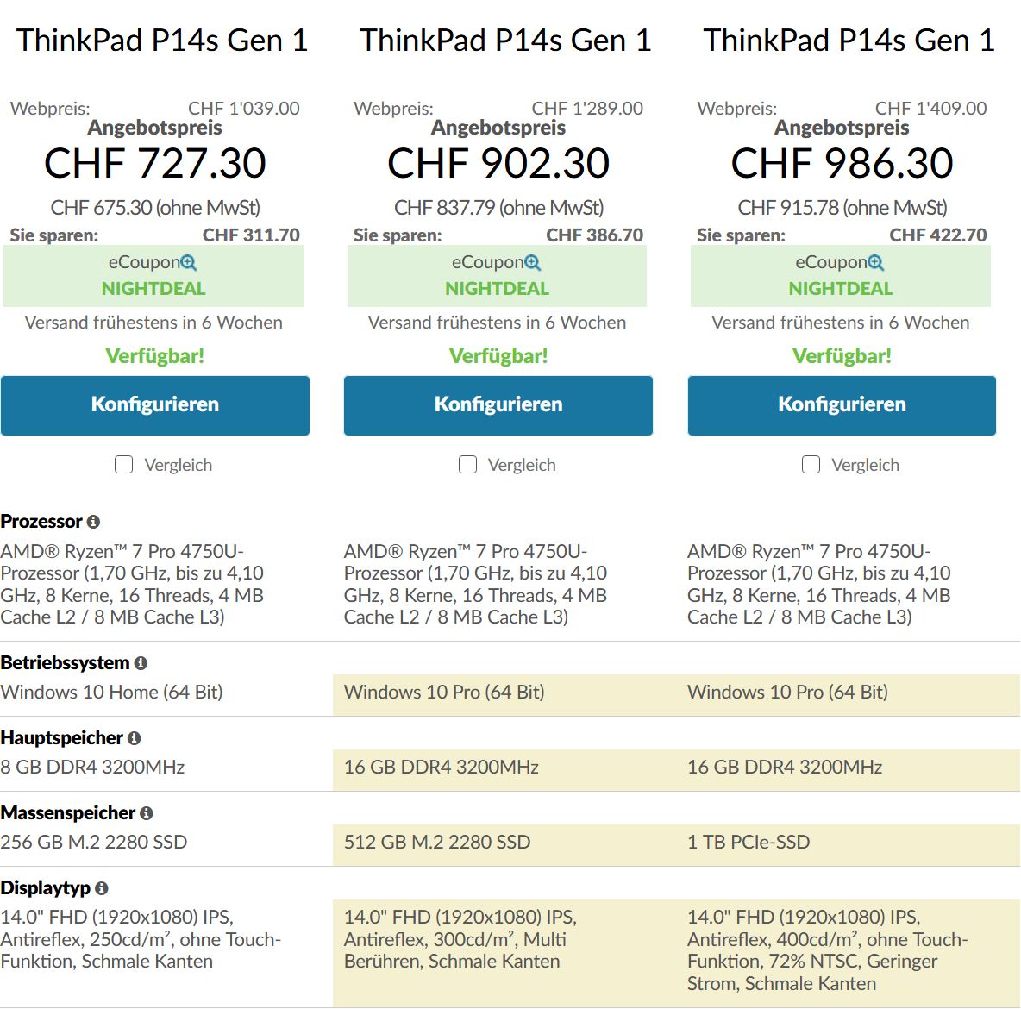Click NIGHTDEAL coupon code in first column
The height and width of the screenshot is (1009, 1021).
pyautogui.click(x=153, y=289)
